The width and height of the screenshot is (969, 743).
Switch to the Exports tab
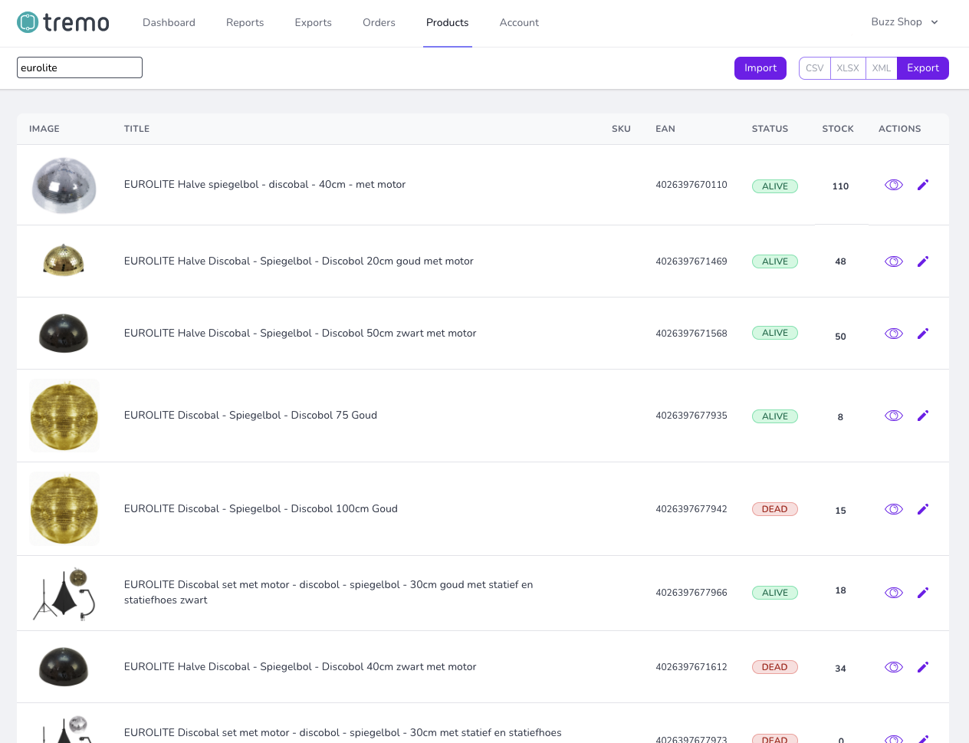313,23
